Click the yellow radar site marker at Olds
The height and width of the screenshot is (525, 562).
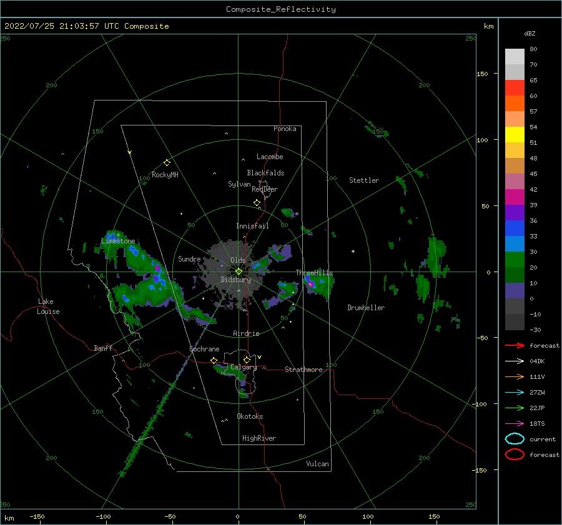click(x=239, y=272)
